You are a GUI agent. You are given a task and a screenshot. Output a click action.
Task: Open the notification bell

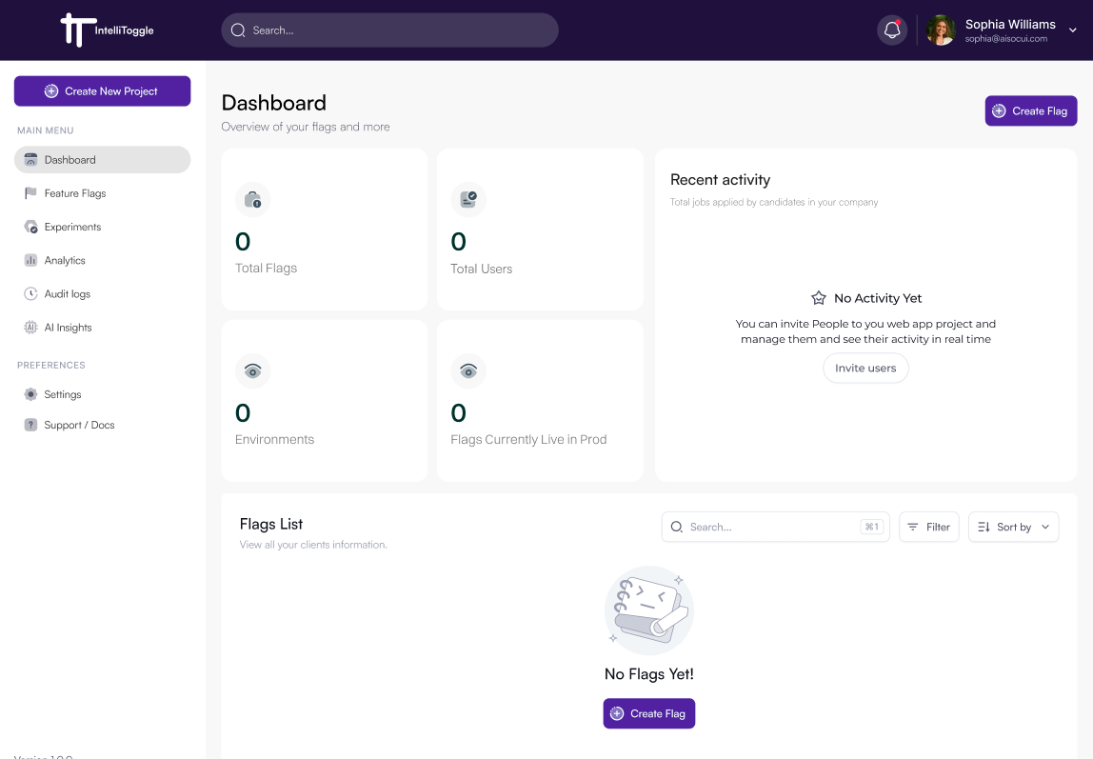click(x=891, y=30)
